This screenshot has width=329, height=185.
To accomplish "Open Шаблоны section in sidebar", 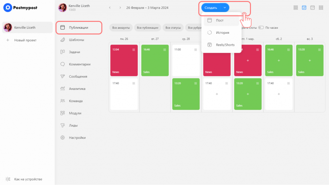I will tap(76, 40).
